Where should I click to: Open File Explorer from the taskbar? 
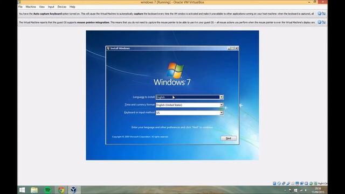click(x=34, y=190)
